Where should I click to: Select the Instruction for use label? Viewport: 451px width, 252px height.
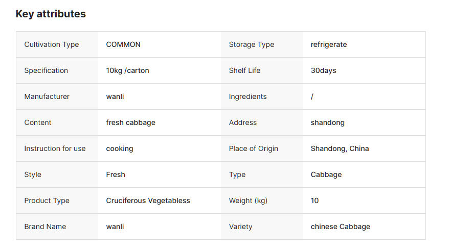[55, 148]
